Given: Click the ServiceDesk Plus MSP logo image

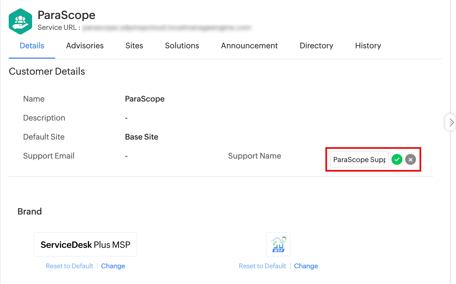Looking at the screenshot, I should 85,244.
